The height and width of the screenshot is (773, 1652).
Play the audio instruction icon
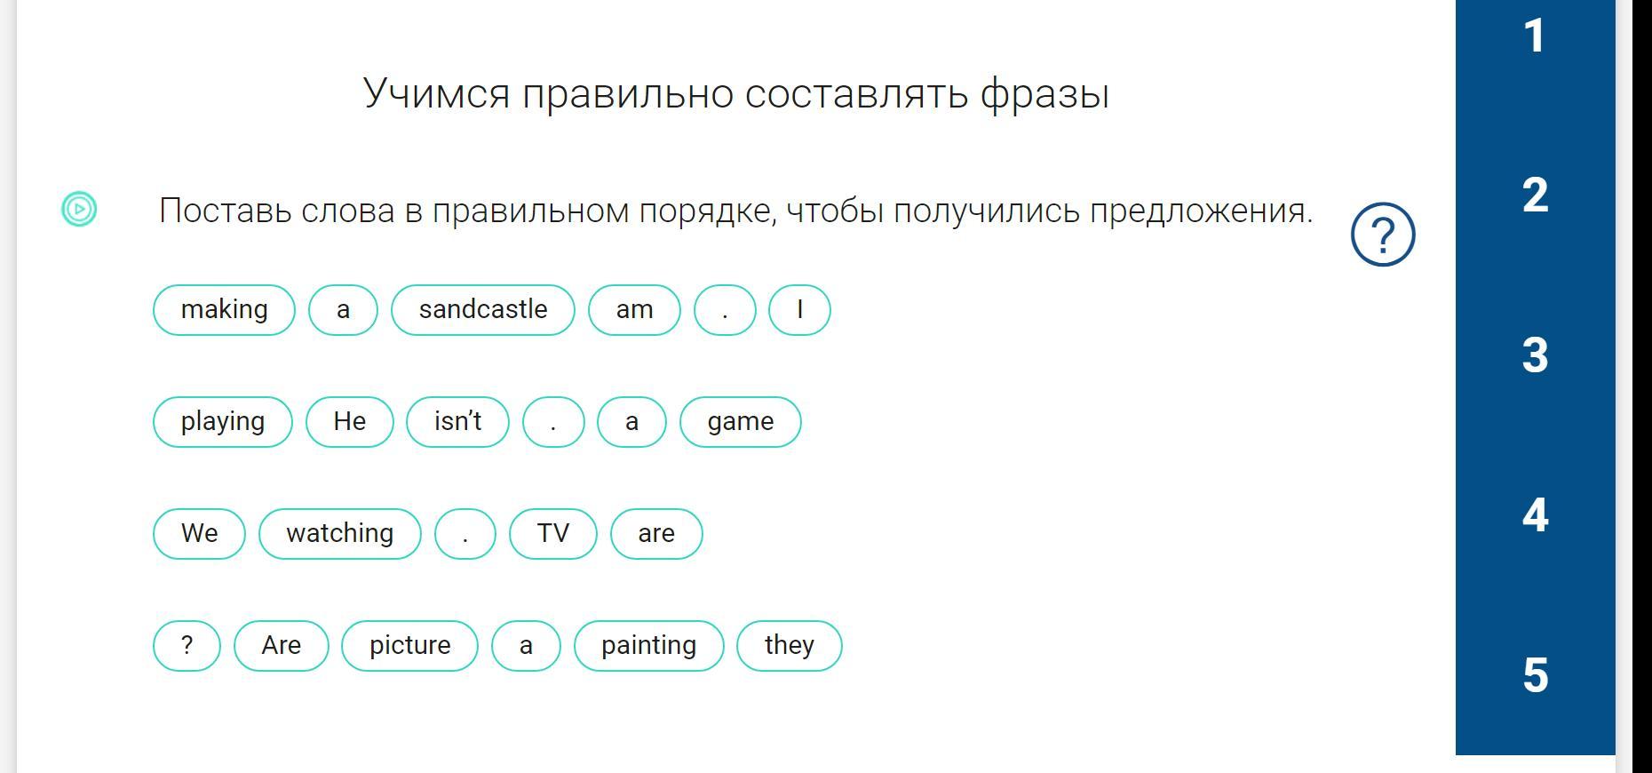79,210
